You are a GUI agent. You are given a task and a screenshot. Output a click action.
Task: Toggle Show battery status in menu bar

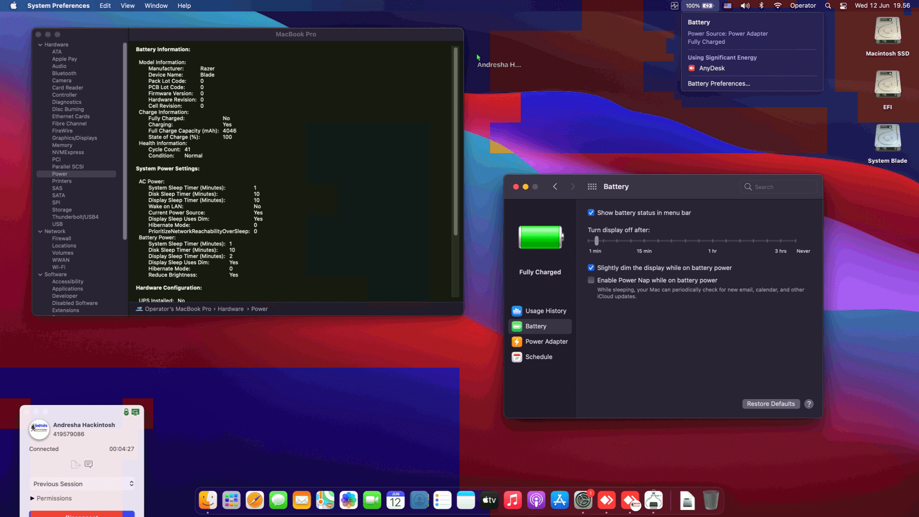tap(591, 213)
